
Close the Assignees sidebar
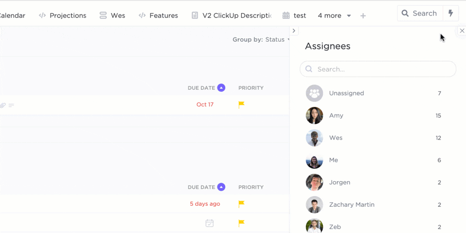coord(462,31)
